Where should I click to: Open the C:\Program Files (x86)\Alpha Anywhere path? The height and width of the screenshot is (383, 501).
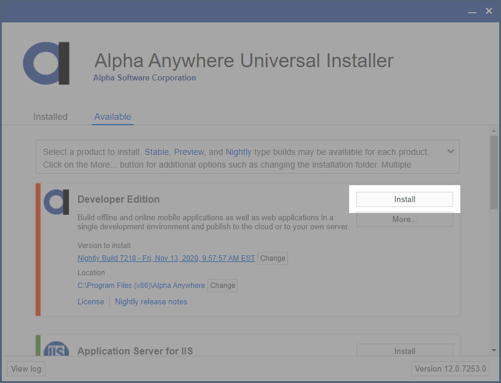click(x=141, y=285)
